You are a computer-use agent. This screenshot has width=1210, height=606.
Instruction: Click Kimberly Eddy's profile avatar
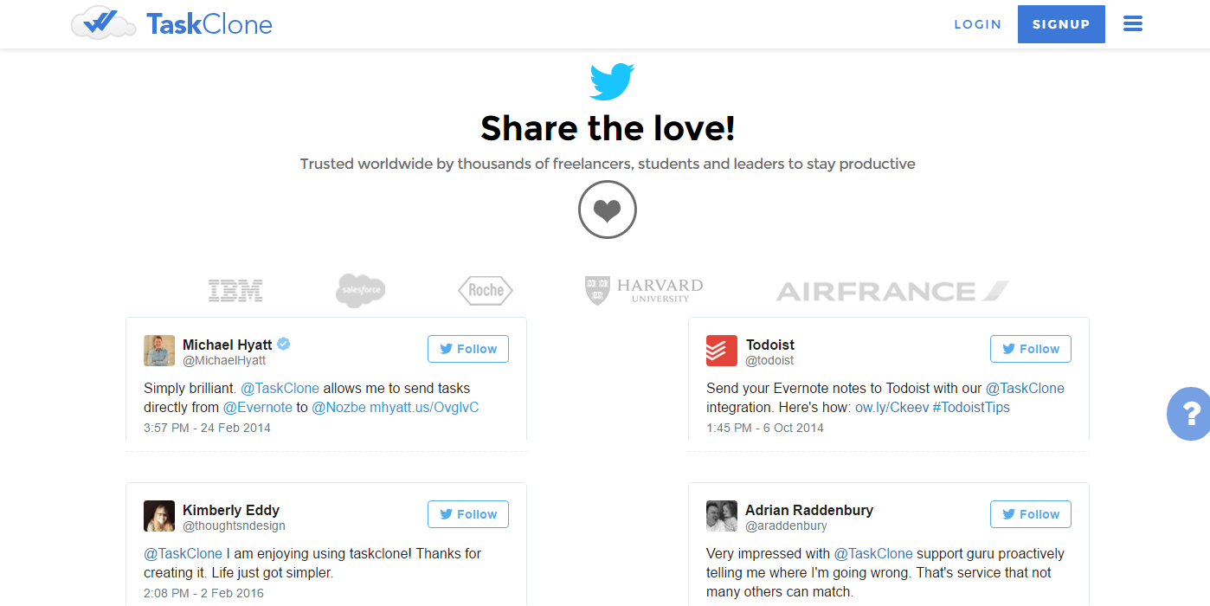pos(159,516)
